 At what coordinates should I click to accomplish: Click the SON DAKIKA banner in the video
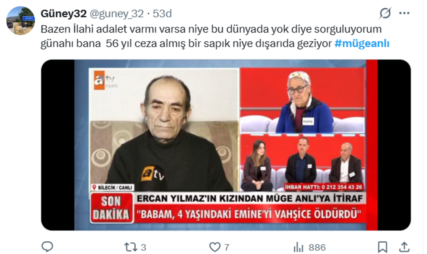click(111, 208)
